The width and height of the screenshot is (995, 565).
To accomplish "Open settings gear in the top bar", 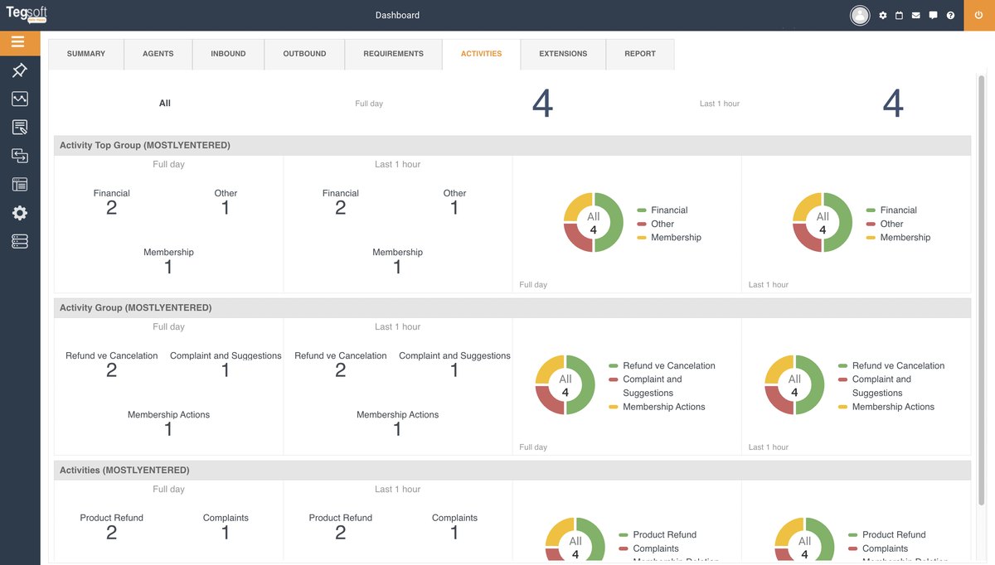I will [x=883, y=15].
